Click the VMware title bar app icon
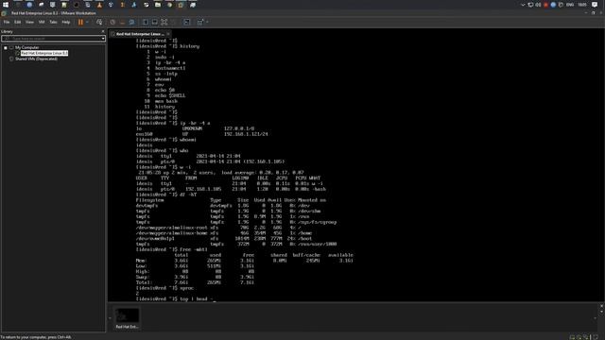Viewport: 605px width, 340px height. (x=4, y=13)
